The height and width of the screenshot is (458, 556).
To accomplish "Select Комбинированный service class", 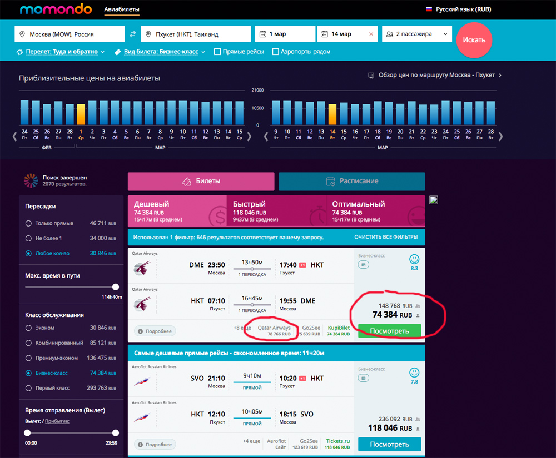I will [28, 343].
